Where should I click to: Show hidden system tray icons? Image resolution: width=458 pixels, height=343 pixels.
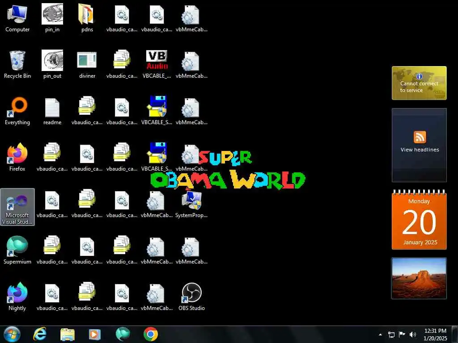coord(380,335)
